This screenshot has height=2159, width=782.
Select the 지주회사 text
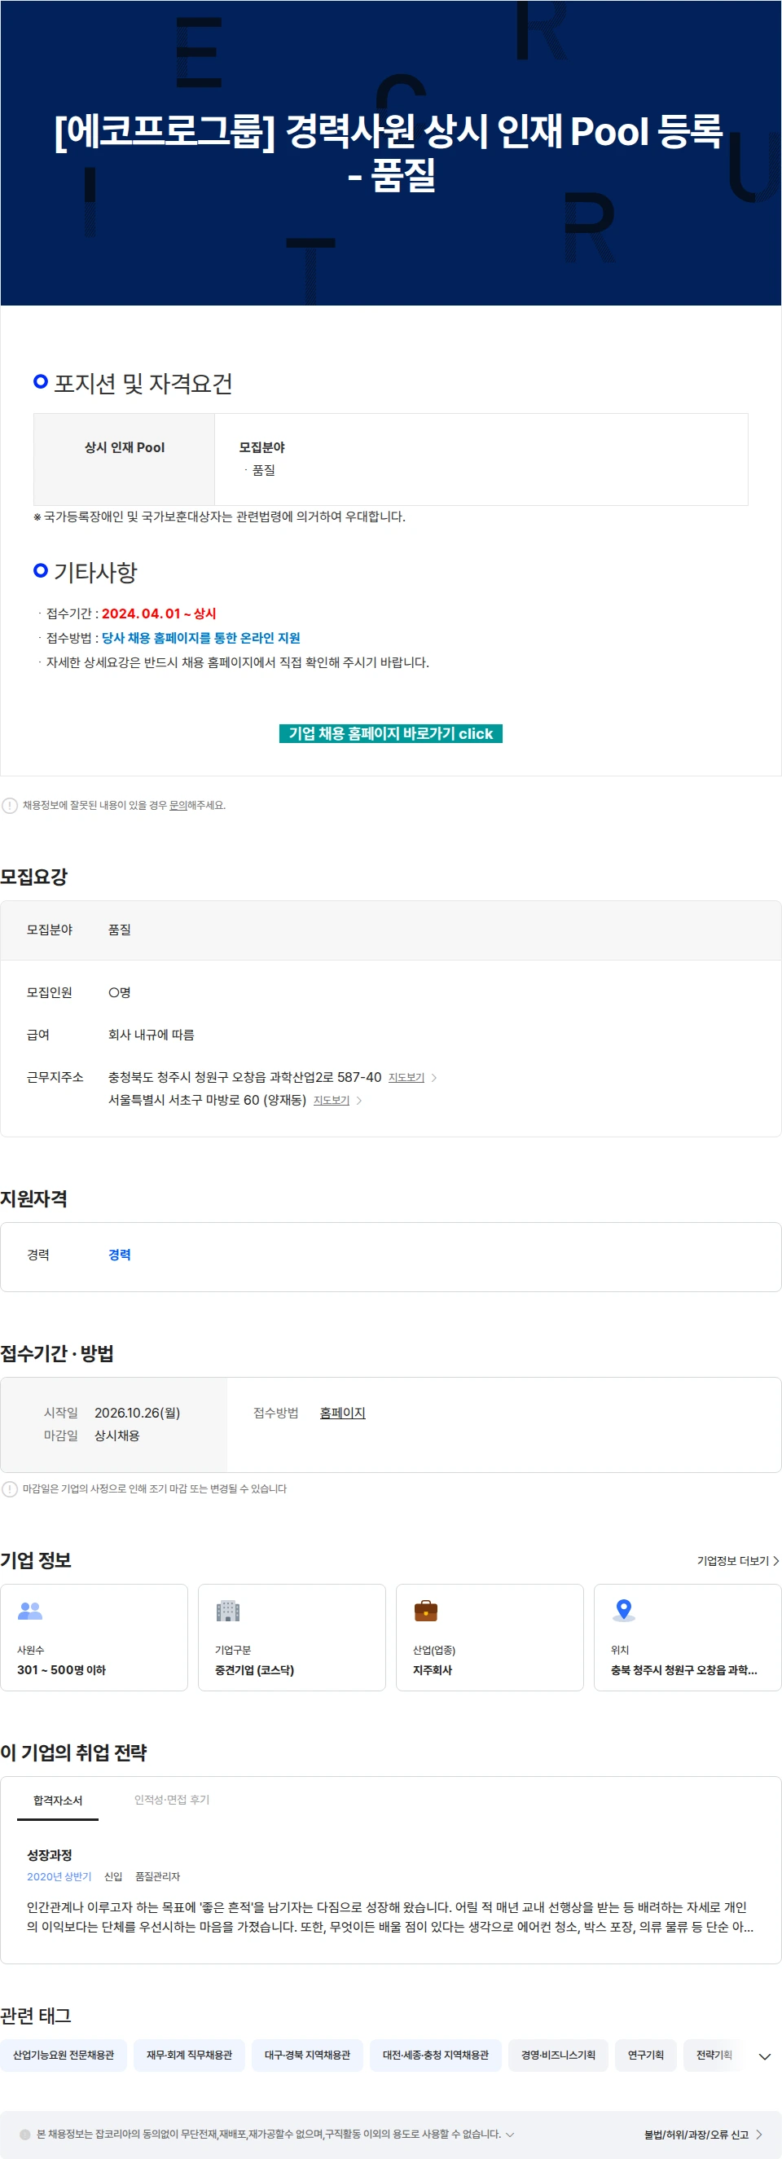433,1670
